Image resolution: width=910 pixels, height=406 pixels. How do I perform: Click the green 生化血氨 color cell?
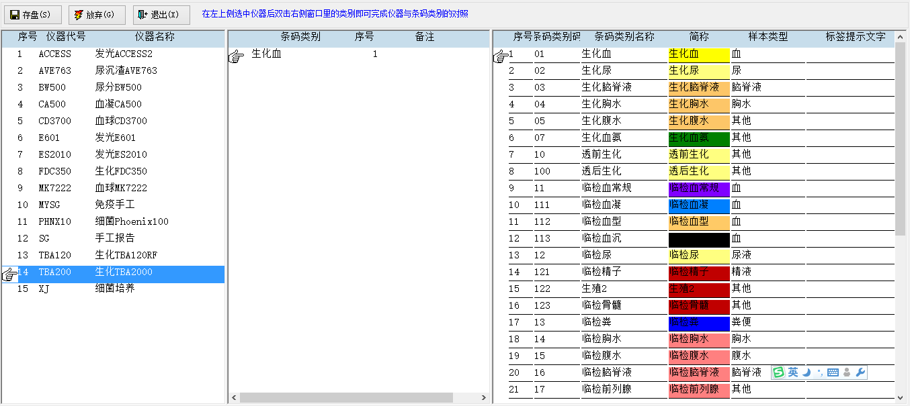pos(699,138)
